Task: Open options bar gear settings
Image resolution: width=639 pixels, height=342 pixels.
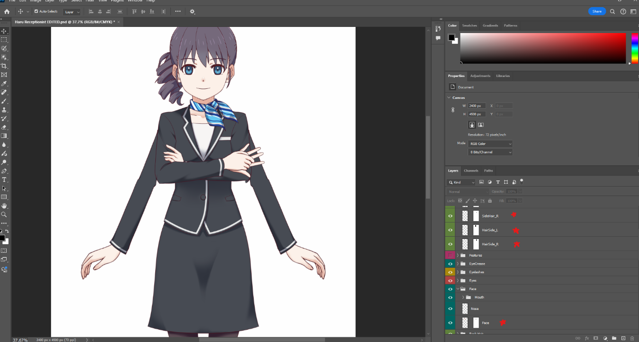Action: 192,11
